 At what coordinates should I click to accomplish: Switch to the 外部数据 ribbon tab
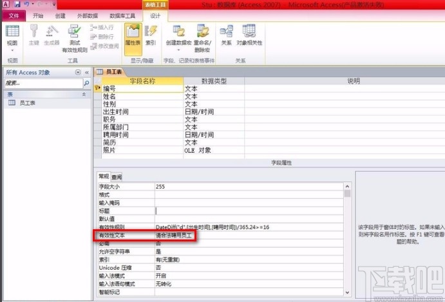point(88,16)
